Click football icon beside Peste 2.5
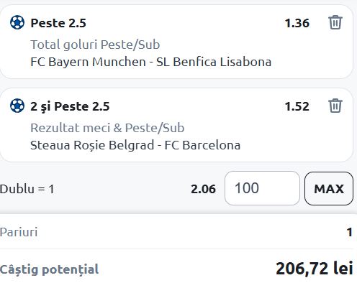357x283 pixels. [17, 22]
